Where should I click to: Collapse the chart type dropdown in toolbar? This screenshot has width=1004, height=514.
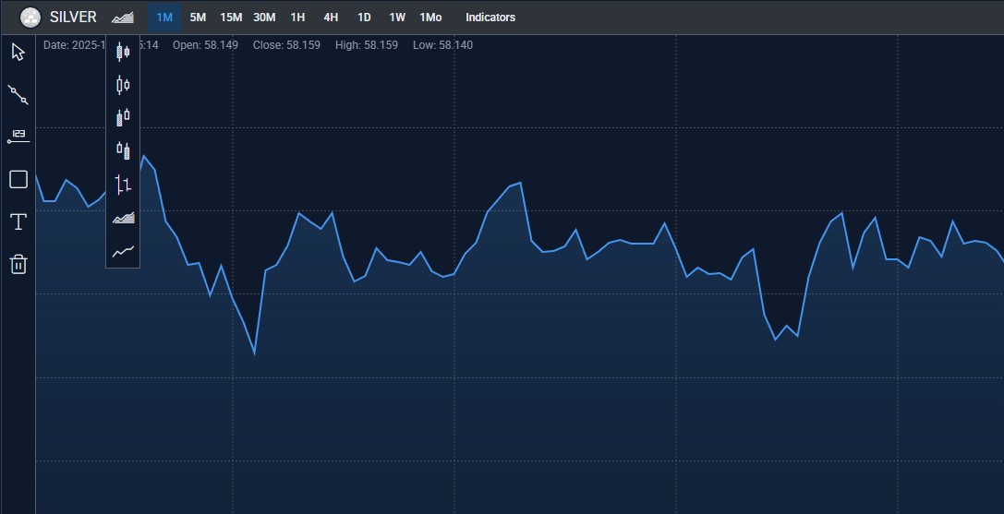pos(122,18)
